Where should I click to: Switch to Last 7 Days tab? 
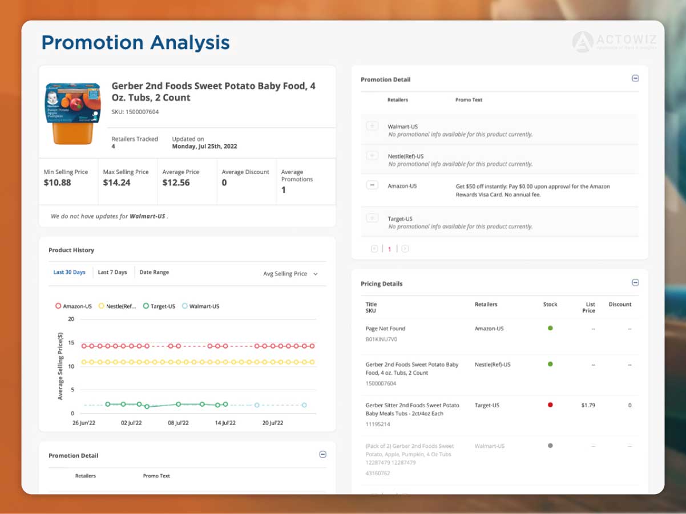pyautogui.click(x=112, y=272)
